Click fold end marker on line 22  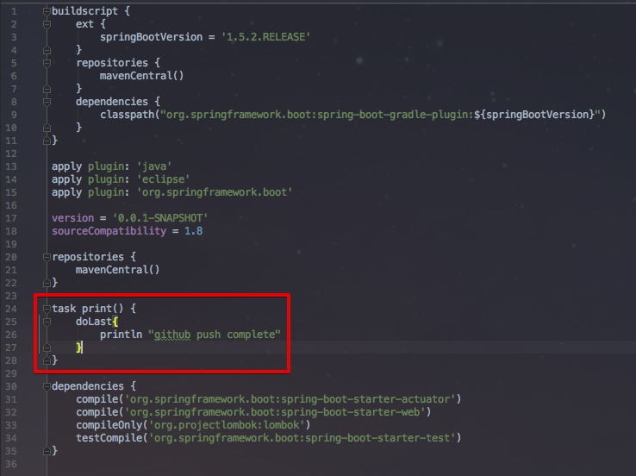pos(47,283)
